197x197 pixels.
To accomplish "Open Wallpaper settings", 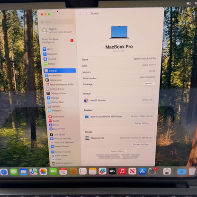I will (x=55, y=111).
